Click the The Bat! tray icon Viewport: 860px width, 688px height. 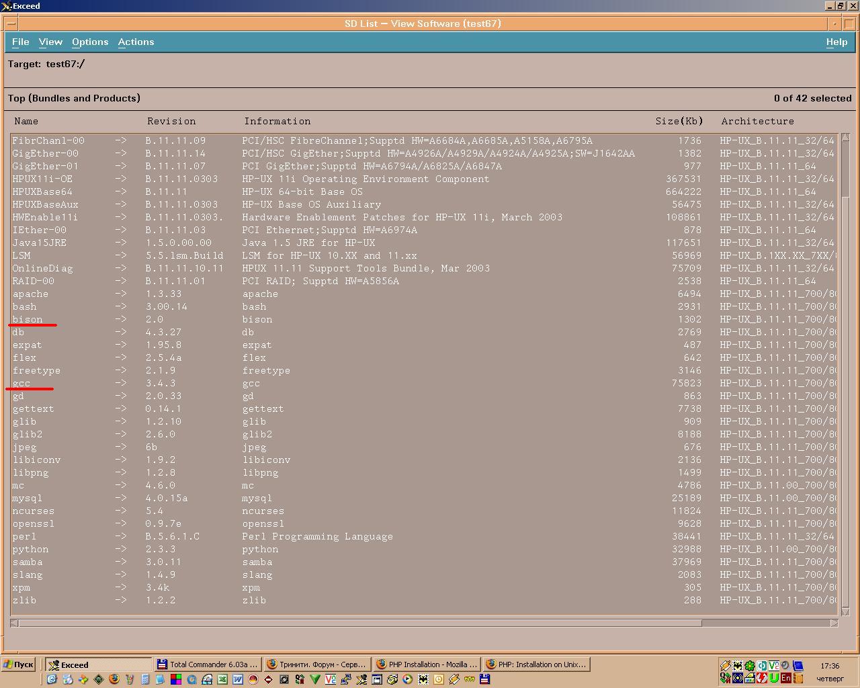click(737, 666)
